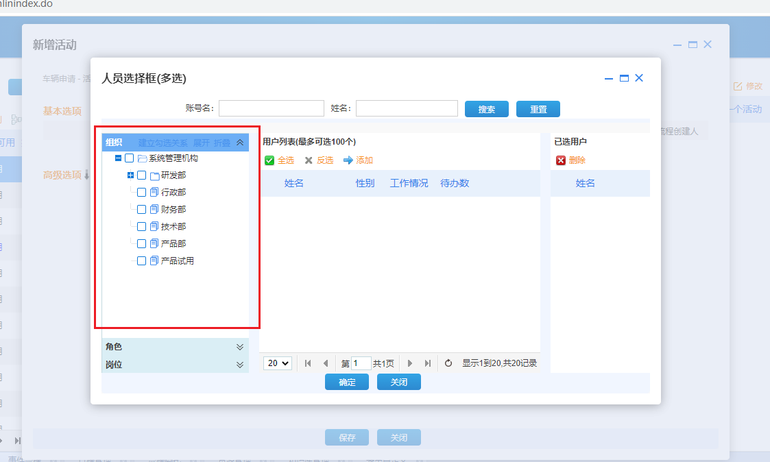This screenshot has width=770, height=462.
Task: Select the 技术部 tree label
Action: [x=173, y=226]
